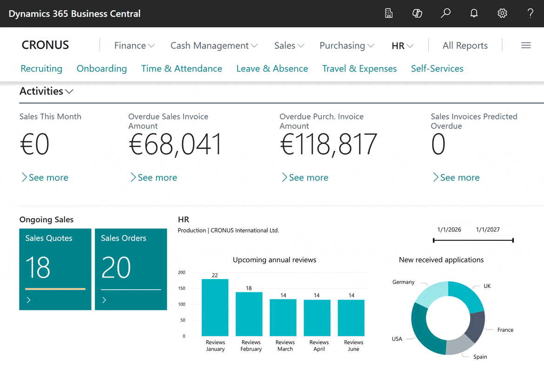Go to Onboarding
This screenshot has height=385, width=544.
tap(102, 69)
